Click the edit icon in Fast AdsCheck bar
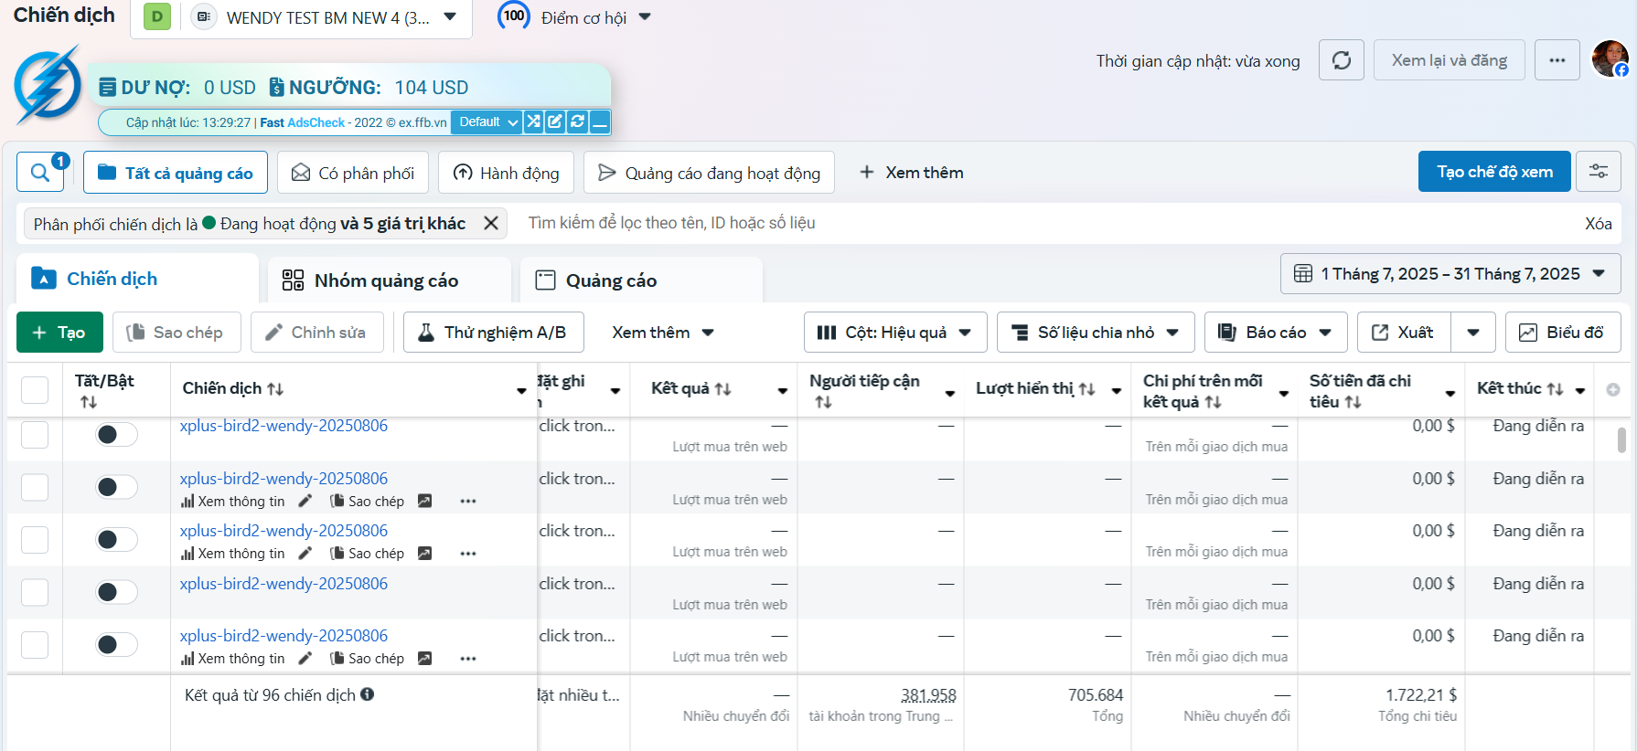The height and width of the screenshot is (751, 1637). coord(555,122)
